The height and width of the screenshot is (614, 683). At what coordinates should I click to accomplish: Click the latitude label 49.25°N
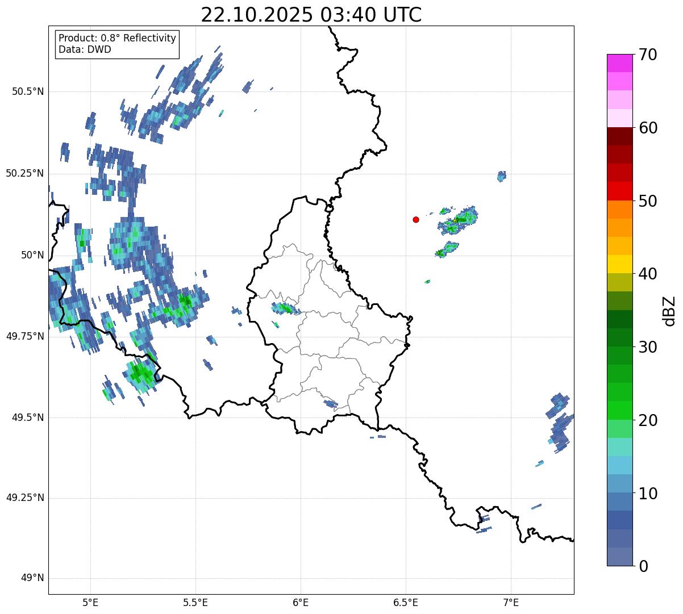point(24,498)
